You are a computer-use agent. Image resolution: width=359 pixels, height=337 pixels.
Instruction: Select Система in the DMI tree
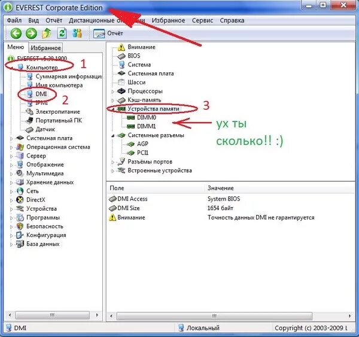point(139,65)
